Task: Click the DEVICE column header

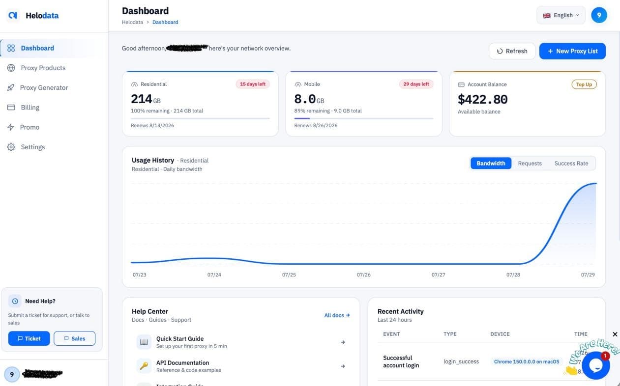Action: coord(500,334)
